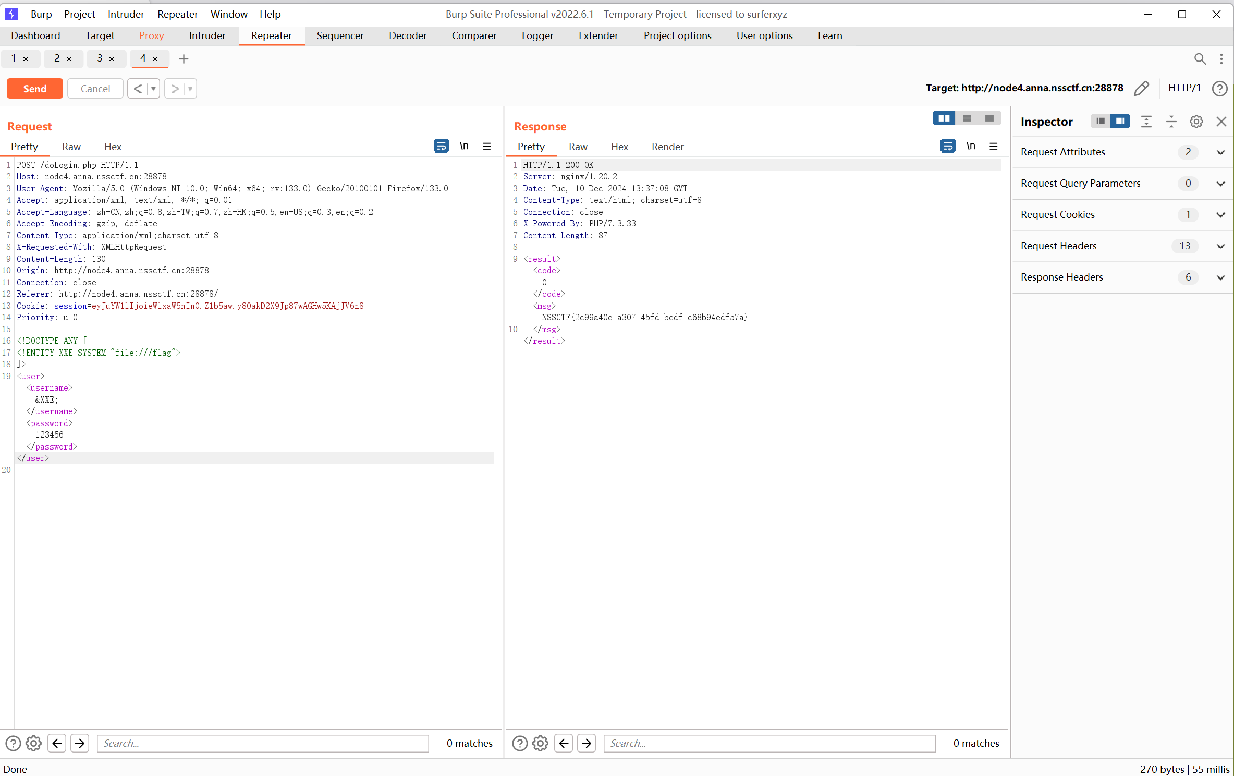Go to previous match in Request search
The width and height of the screenshot is (1234, 776).
(x=57, y=743)
